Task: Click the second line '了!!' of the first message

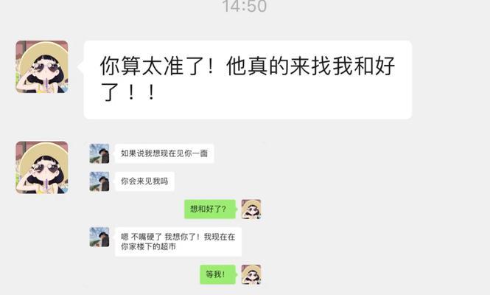Action: pyautogui.click(x=128, y=92)
